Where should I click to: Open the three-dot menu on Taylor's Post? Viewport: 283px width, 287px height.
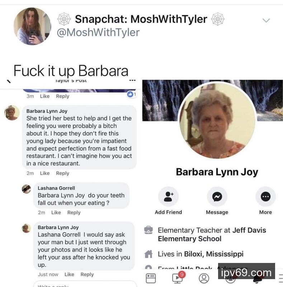coord(132,80)
